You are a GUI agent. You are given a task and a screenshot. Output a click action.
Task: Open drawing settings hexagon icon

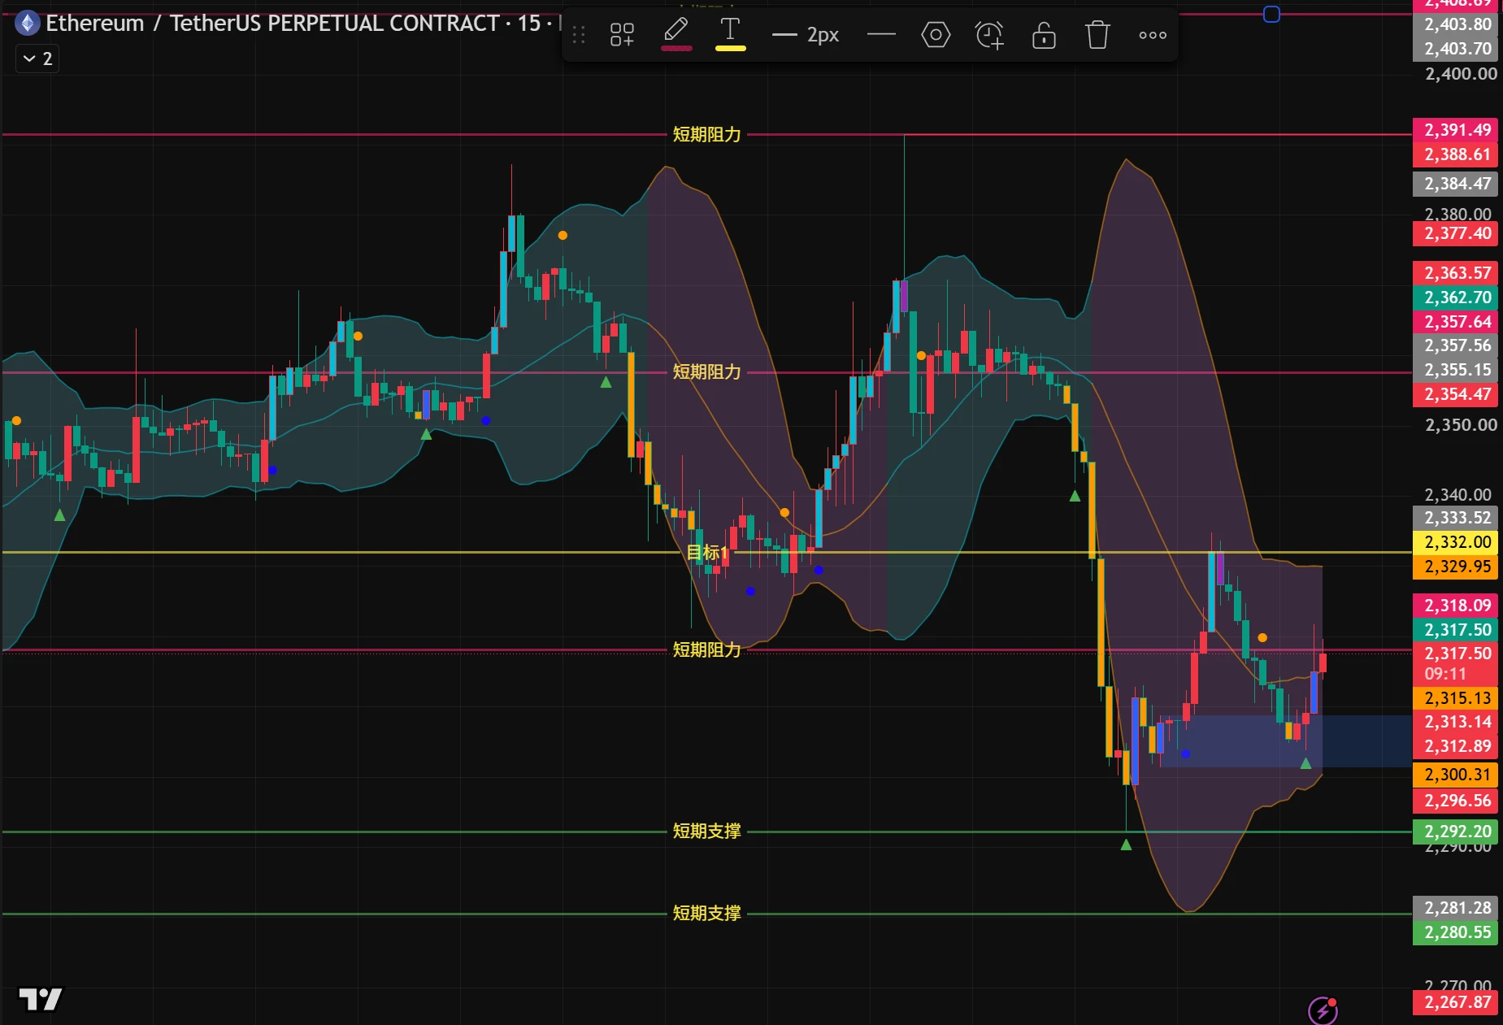(936, 35)
